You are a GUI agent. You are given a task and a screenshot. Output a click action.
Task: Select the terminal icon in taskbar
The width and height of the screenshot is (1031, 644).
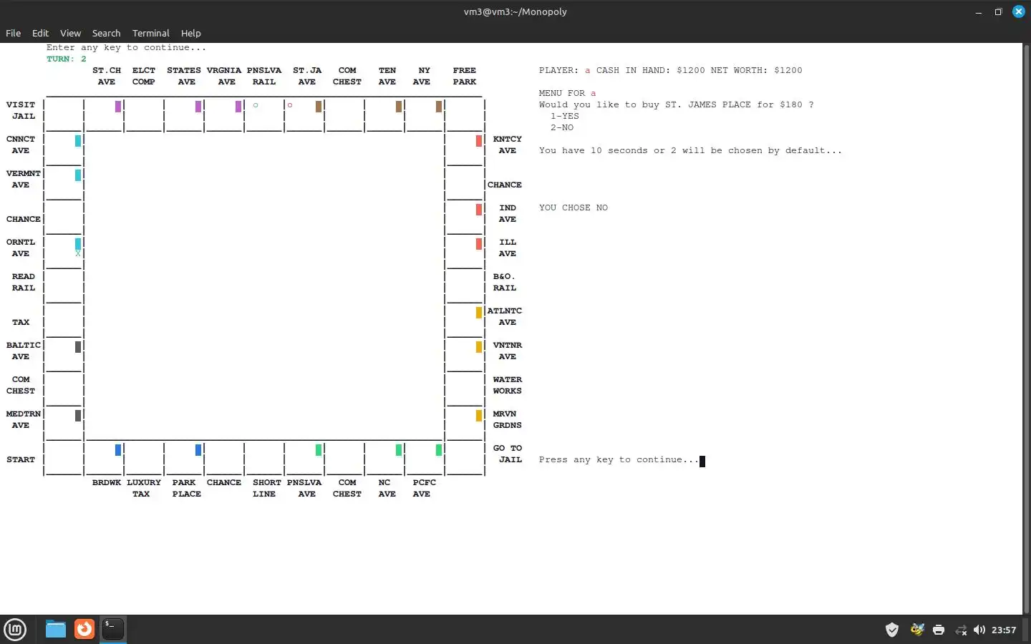[113, 629]
